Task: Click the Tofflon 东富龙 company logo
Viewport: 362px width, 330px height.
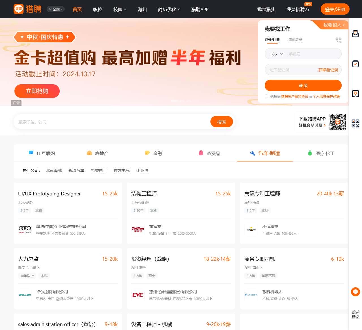Action: (138, 229)
